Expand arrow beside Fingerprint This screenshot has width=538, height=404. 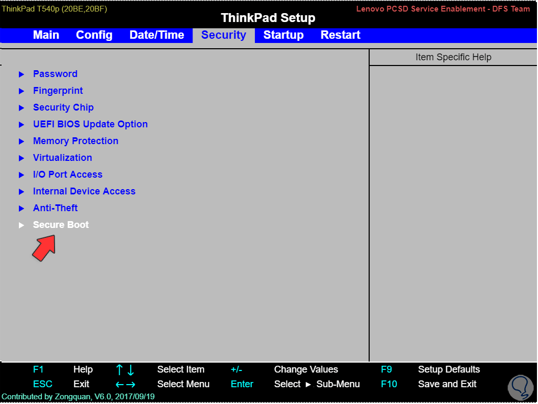[x=21, y=91]
